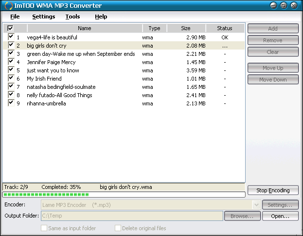Open encoder Settings... button

tap(280, 205)
